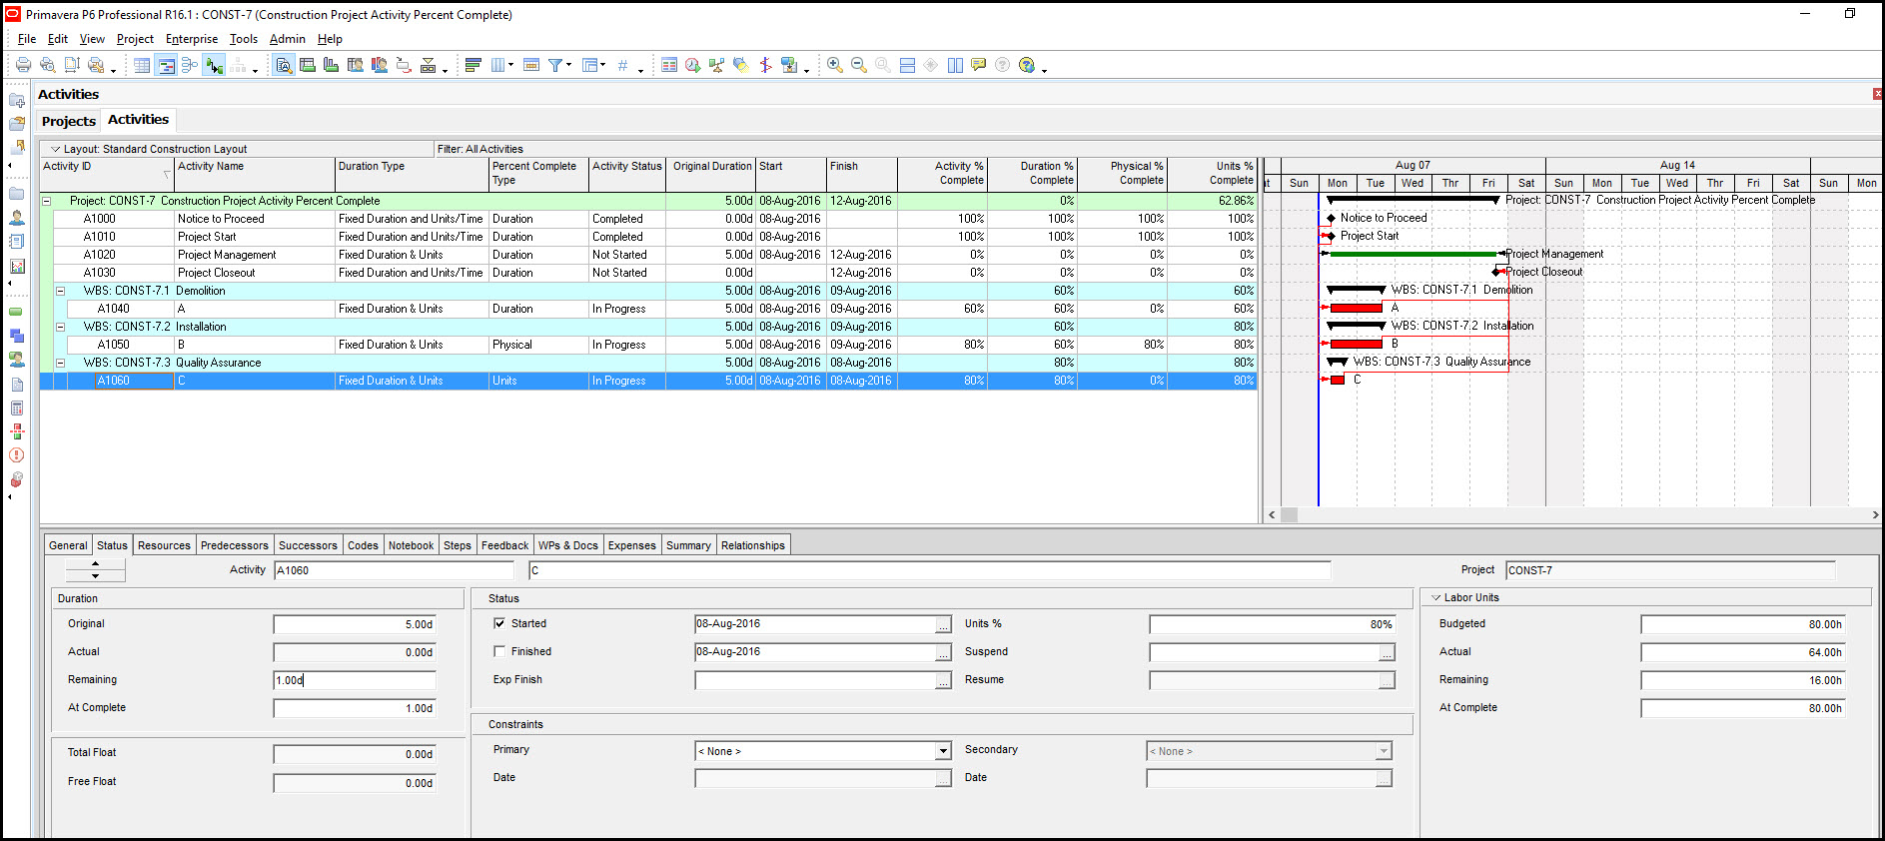This screenshot has width=1885, height=841.
Task: Open the Projects folder icon in the sidebar
Action: tap(17, 194)
